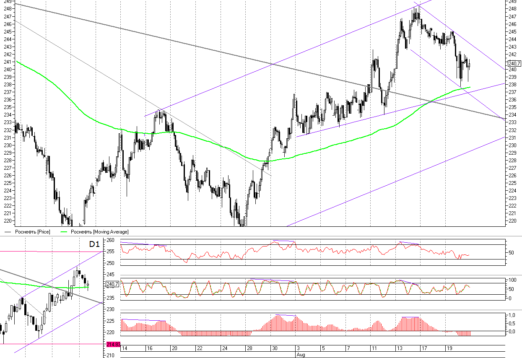The width and height of the screenshot is (522, 358).
Task: Click the Aug month label
Action: (301, 355)
